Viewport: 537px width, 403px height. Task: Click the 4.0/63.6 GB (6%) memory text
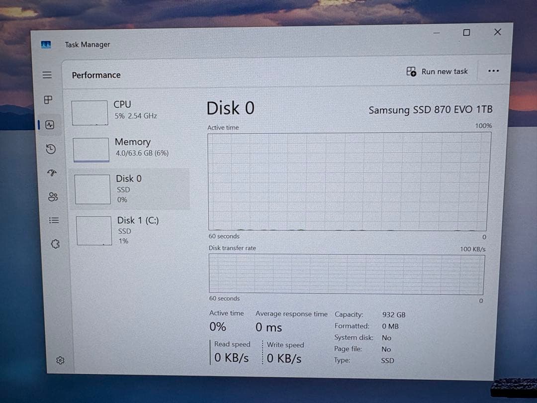pyautogui.click(x=142, y=153)
